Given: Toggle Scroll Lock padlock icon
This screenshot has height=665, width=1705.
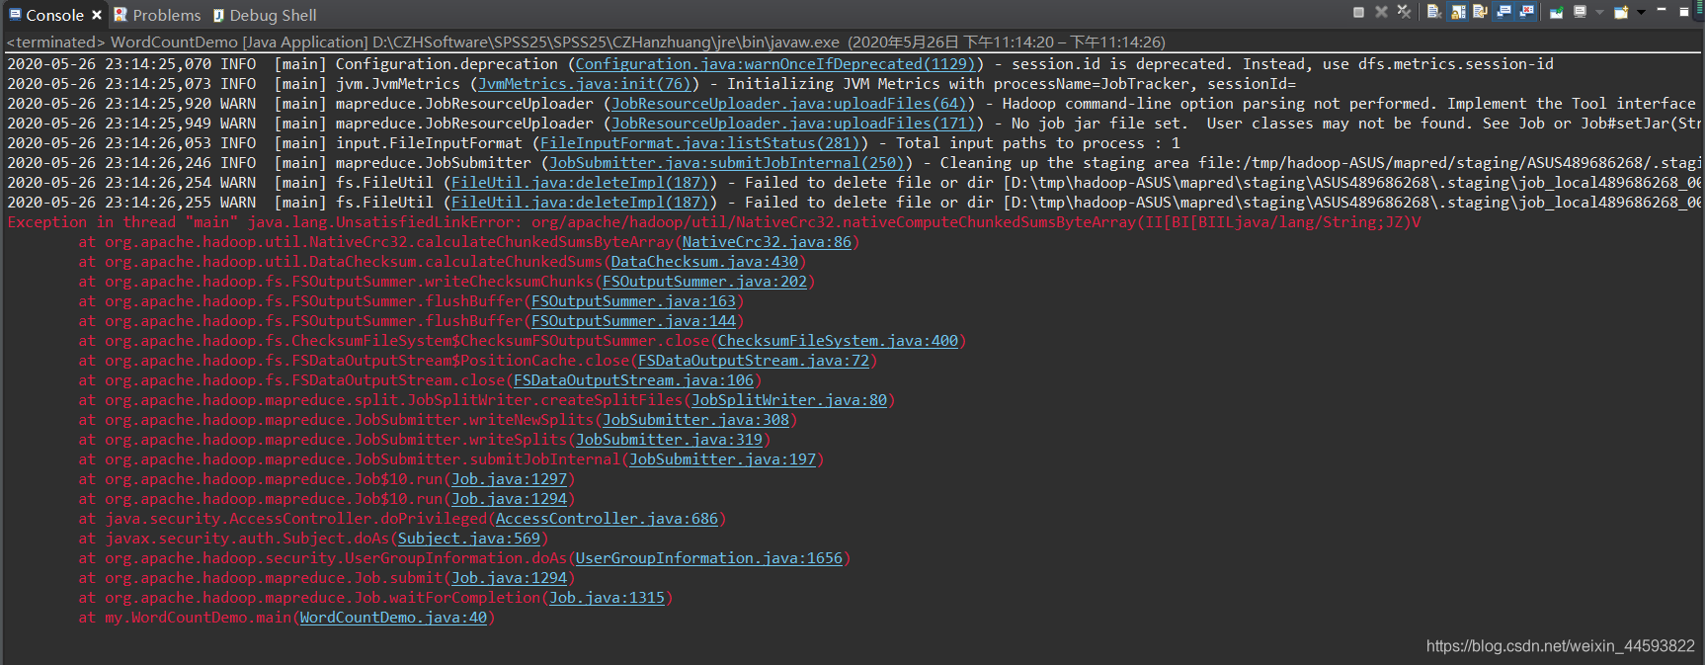Looking at the screenshot, I should (1457, 12).
